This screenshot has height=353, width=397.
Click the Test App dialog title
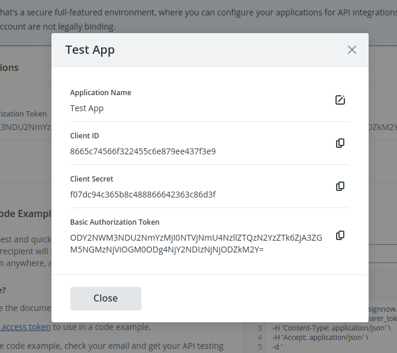90,50
